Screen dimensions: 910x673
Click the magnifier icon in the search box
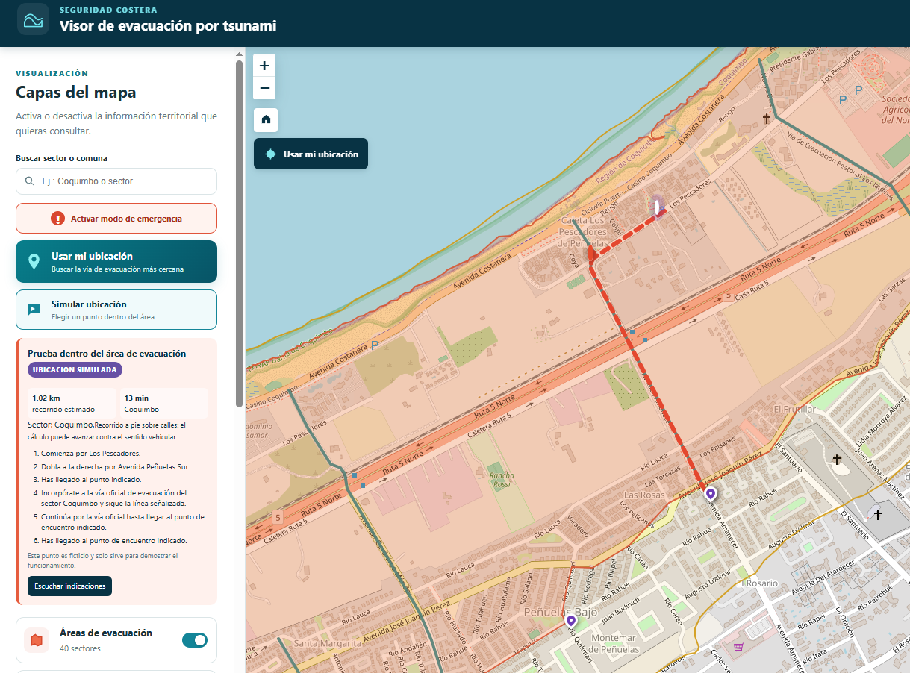click(30, 181)
